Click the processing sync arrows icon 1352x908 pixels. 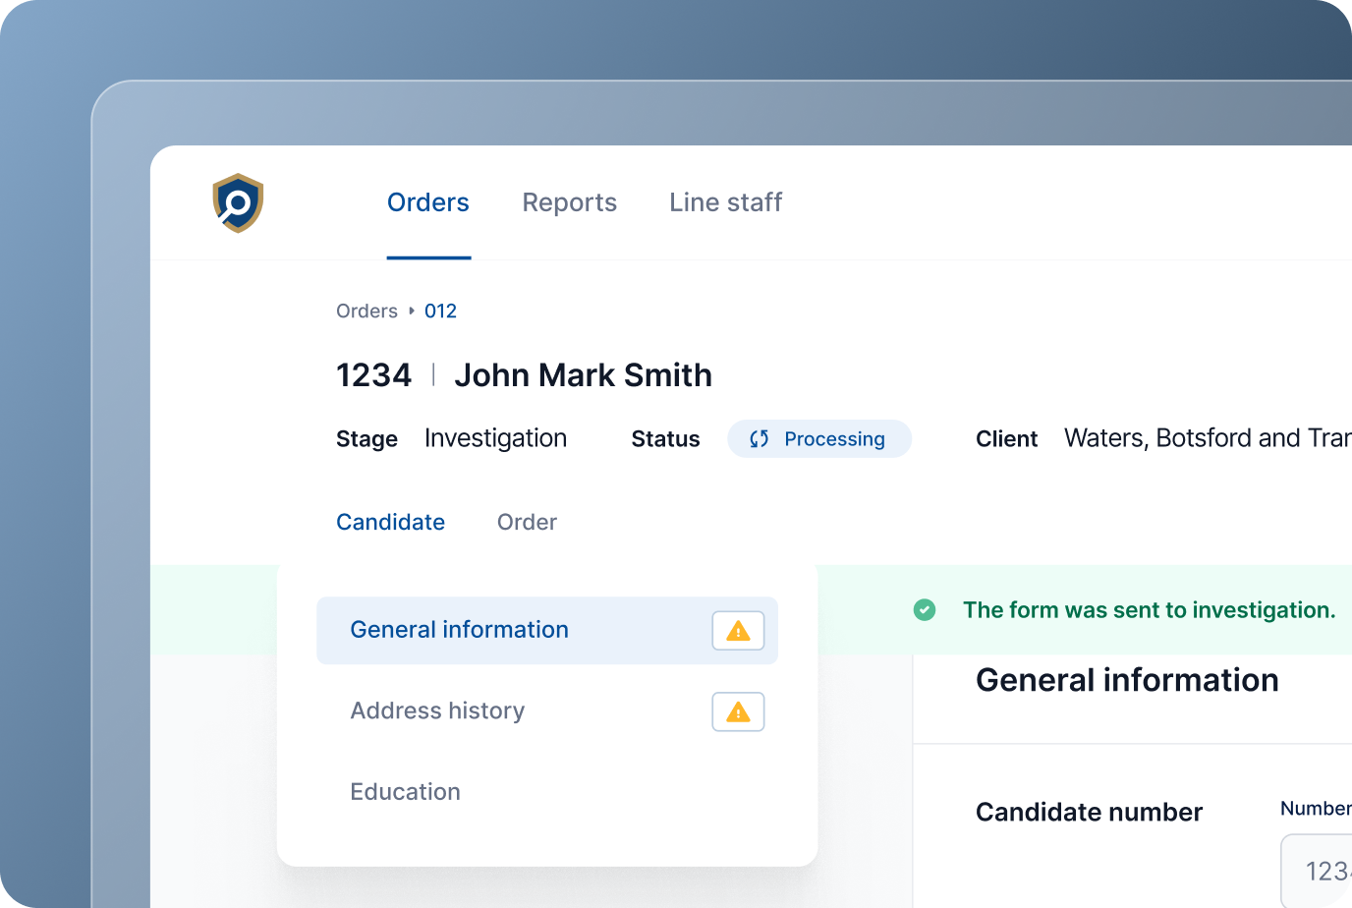tap(759, 439)
